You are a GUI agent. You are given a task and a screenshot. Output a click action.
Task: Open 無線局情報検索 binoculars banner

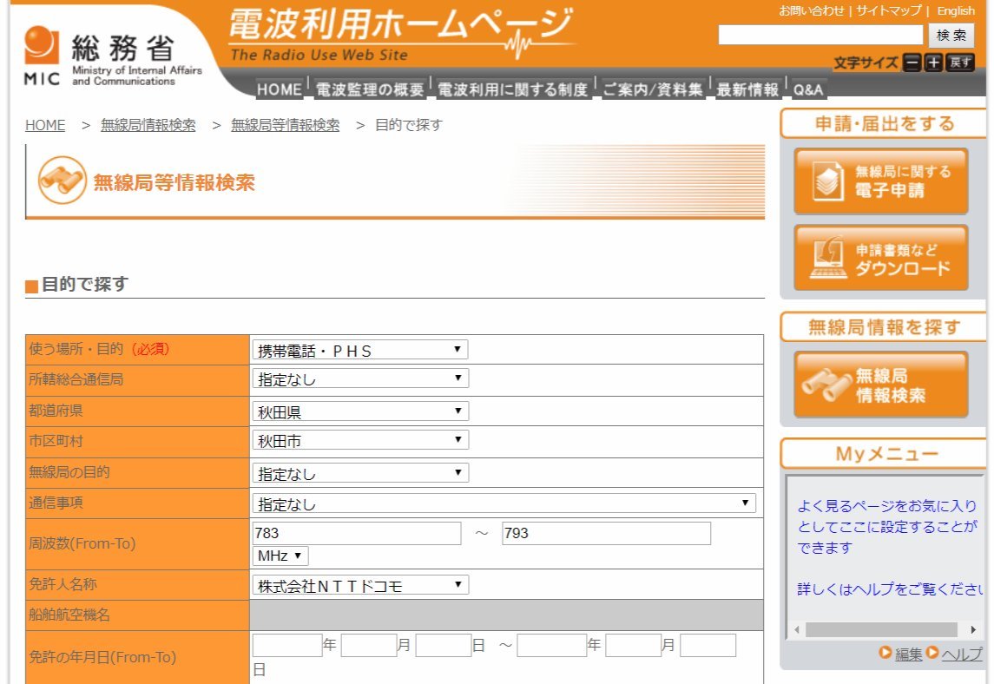pos(880,385)
